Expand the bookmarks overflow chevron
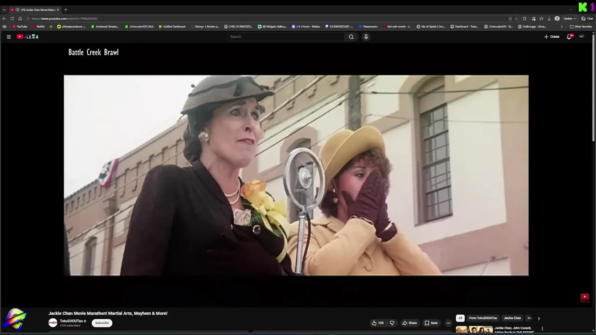The height and width of the screenshot is (335, 596). pos(561,27)
